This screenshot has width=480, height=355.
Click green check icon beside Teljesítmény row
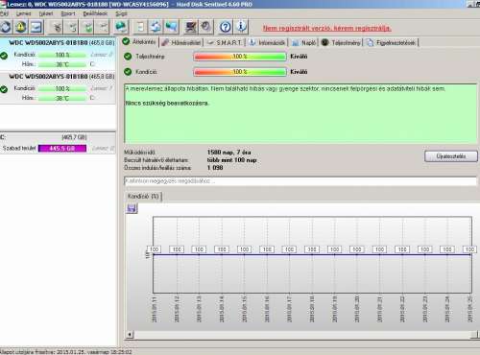128,57
